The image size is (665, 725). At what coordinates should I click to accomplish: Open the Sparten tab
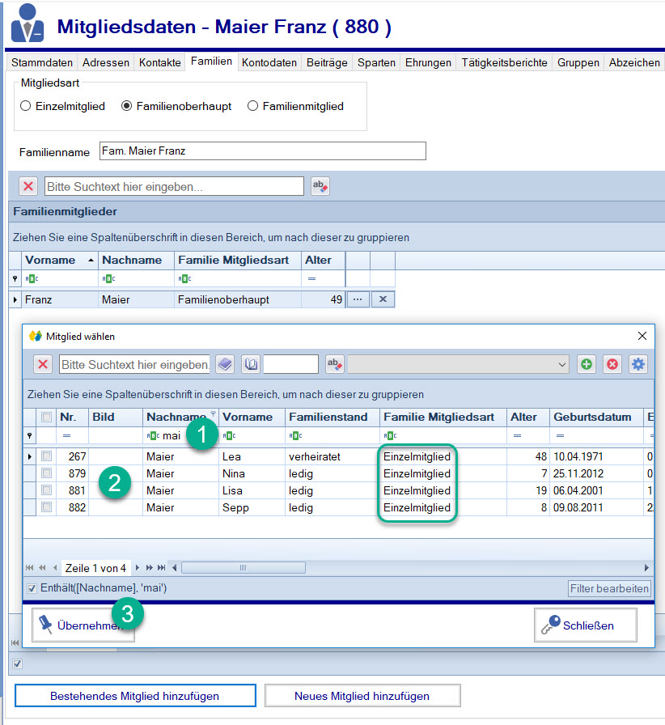(x=376, y=62)
